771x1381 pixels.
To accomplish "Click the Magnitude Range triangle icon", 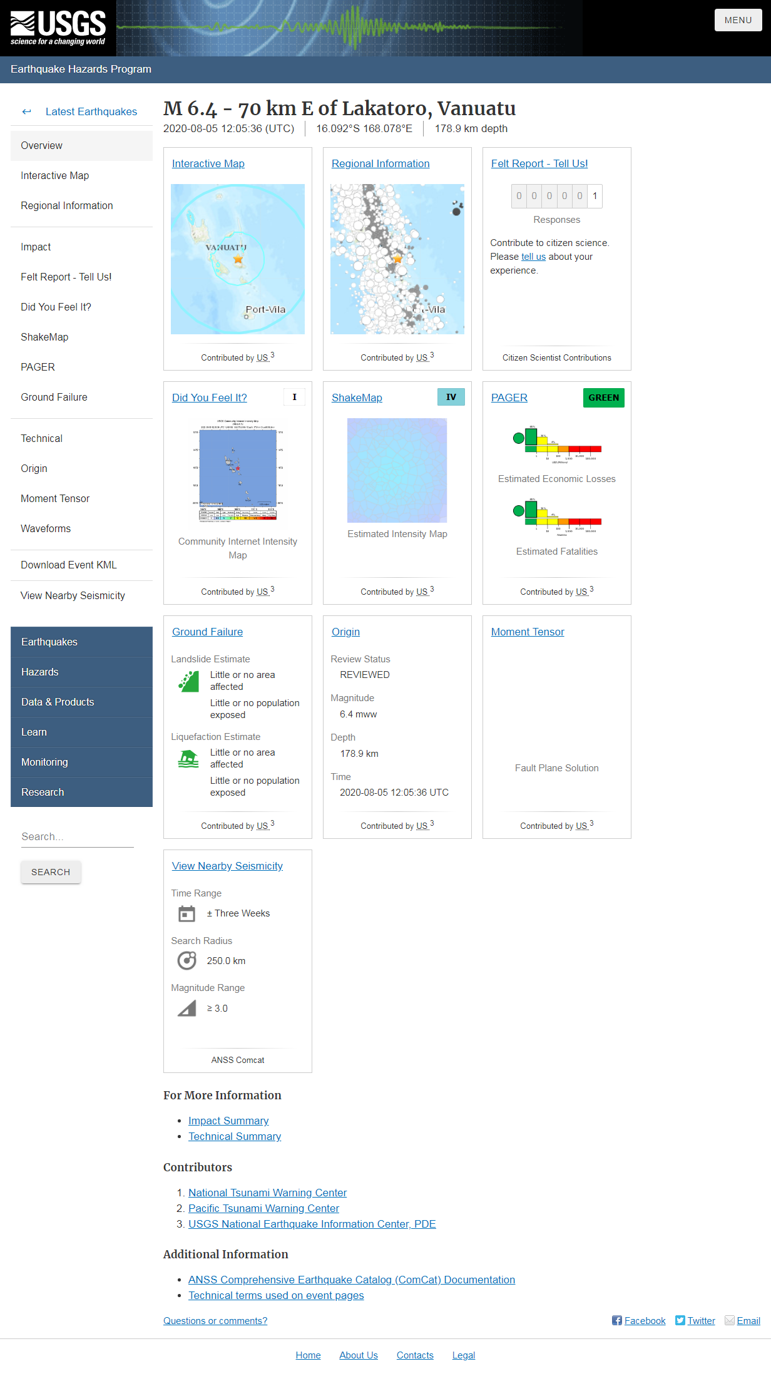I will click(x=186, y=1009).
